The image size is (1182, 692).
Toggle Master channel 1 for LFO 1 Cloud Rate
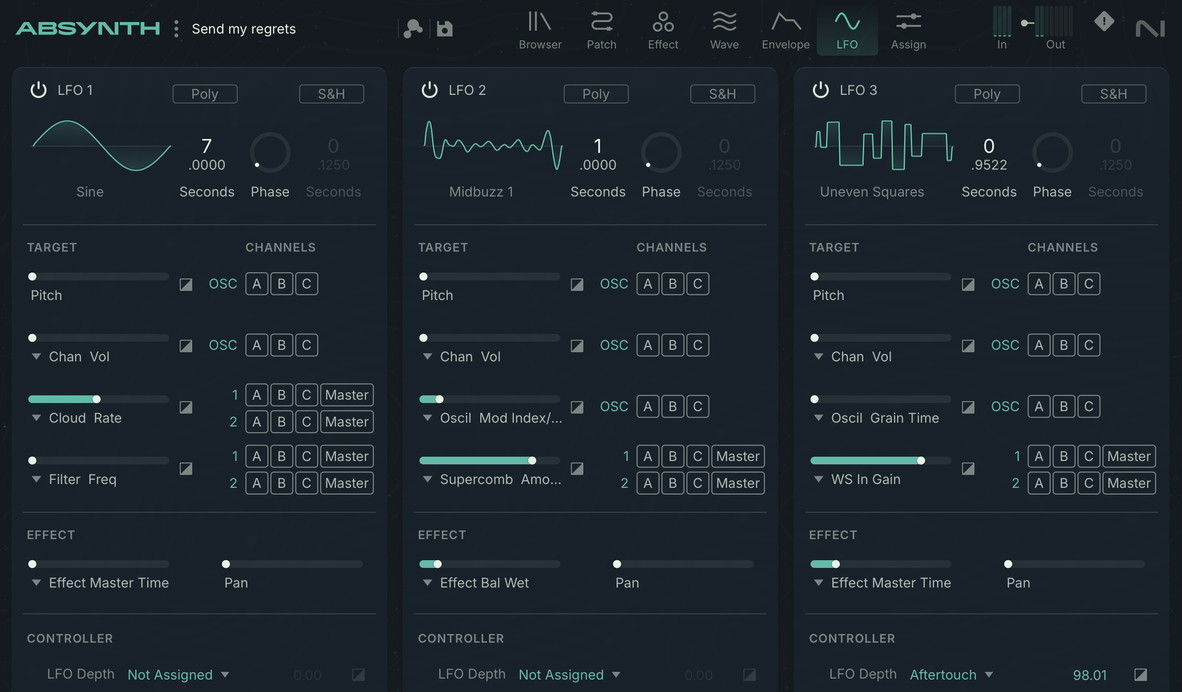(347, 395)
